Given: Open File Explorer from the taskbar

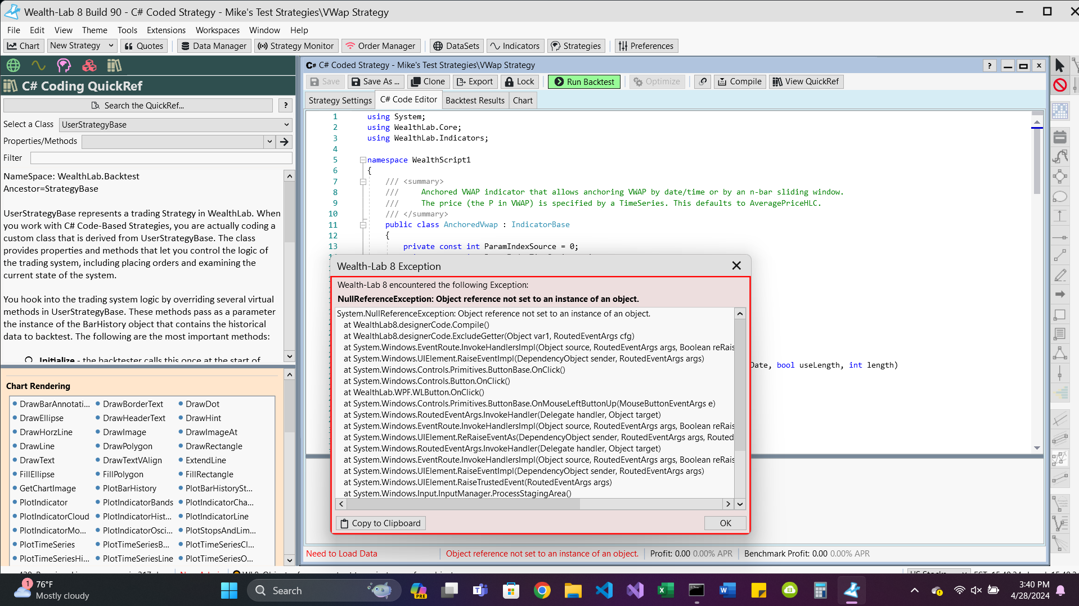Looking at the screenshot, I should click(573, 590).
